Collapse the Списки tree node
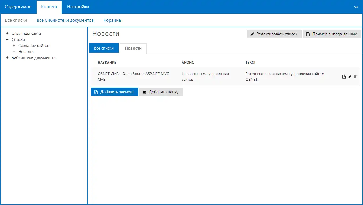Screen dimensions: 363x205 (7, 39)
